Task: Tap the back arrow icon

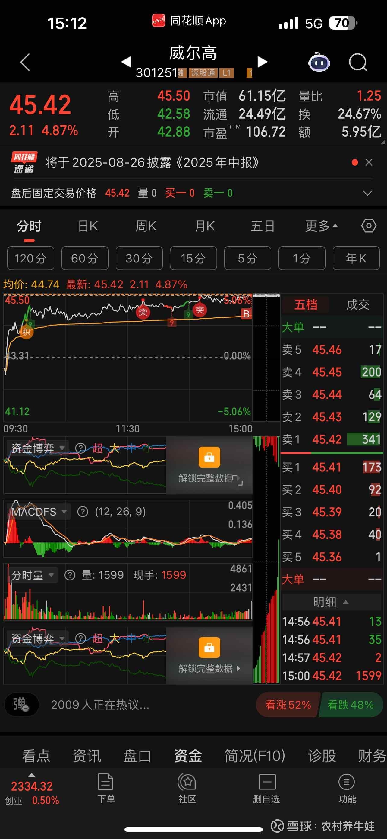Action: click(25, 62)
